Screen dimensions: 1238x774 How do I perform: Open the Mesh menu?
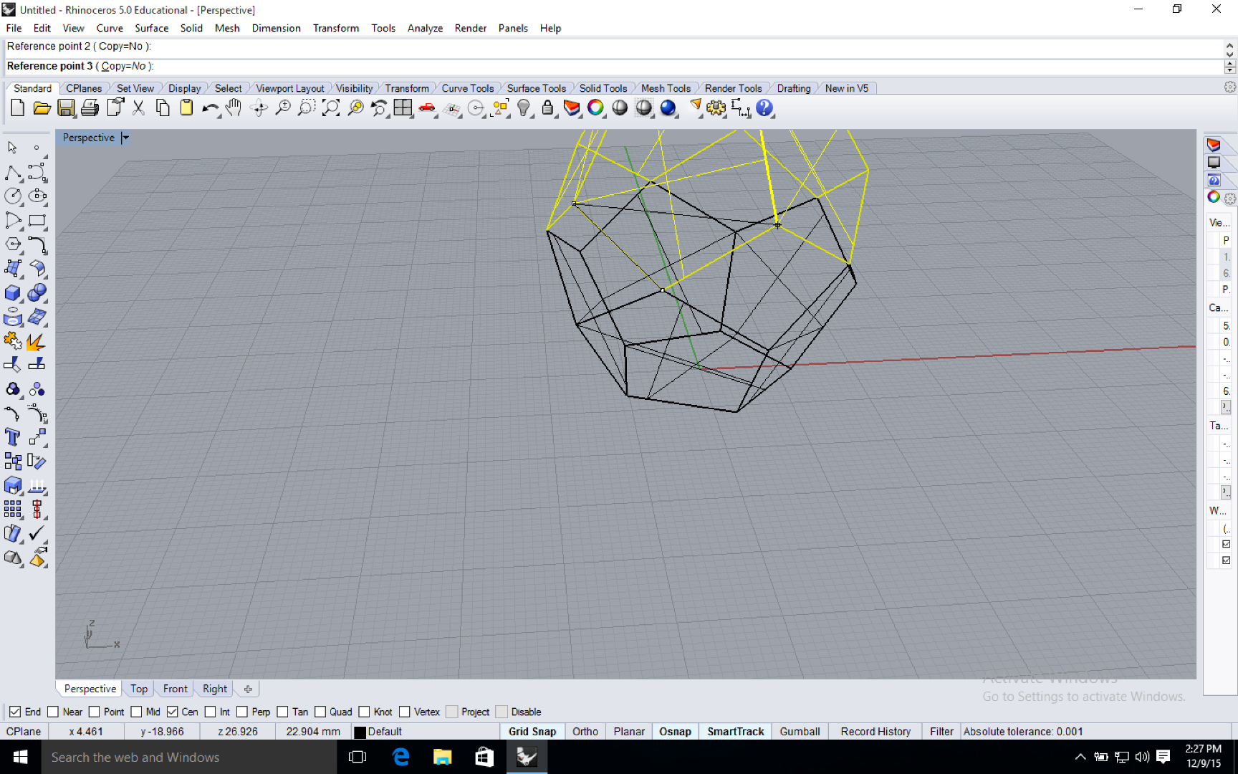227,28
